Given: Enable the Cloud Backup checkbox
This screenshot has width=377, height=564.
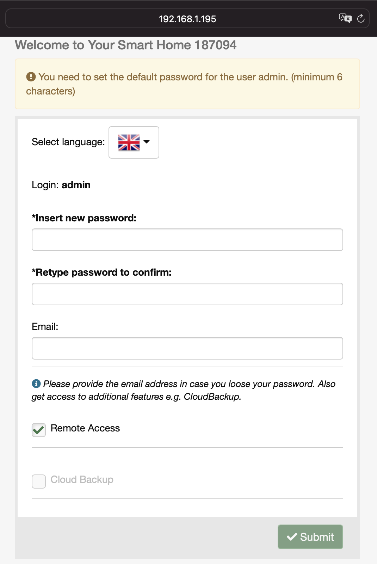Looking at the screenshot, I should 39,481.
